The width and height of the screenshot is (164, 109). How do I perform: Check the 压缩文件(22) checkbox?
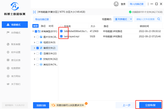(38, 54)
